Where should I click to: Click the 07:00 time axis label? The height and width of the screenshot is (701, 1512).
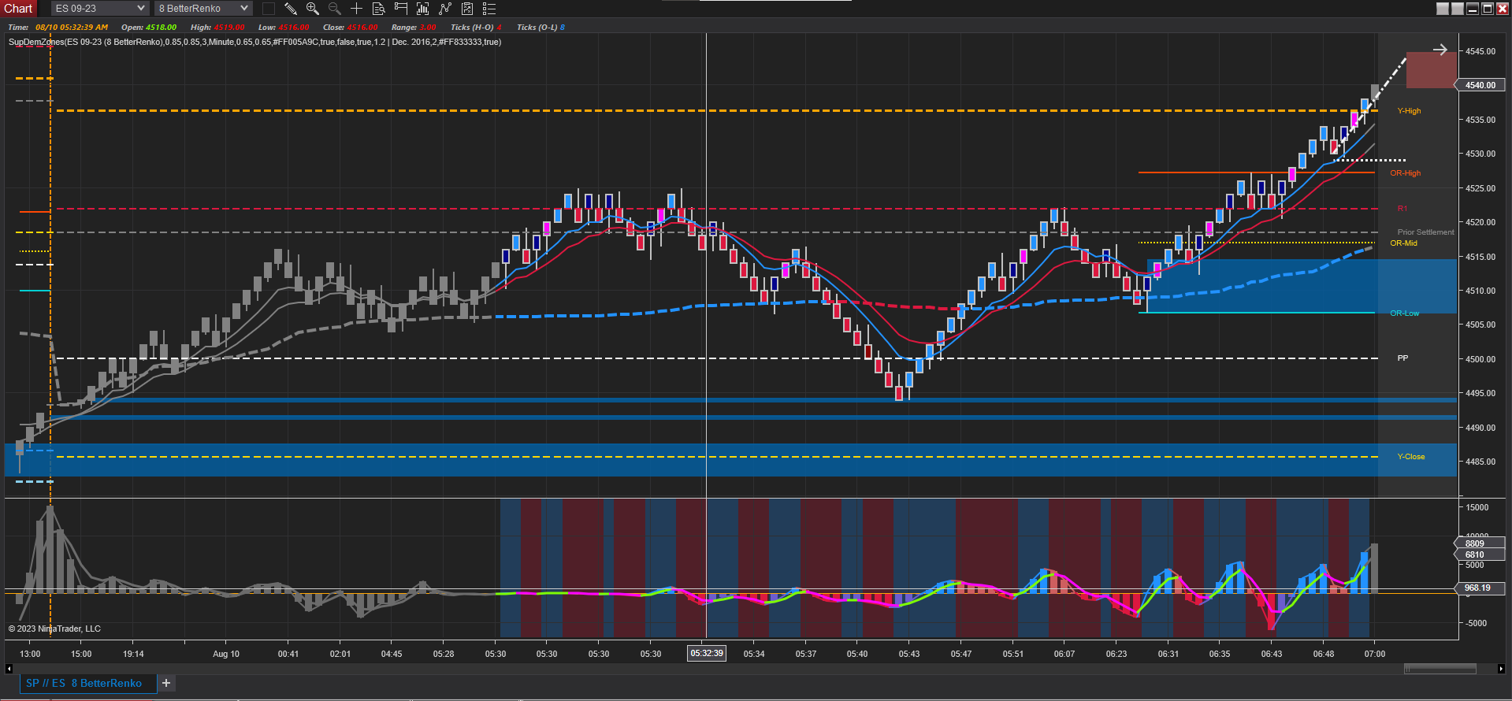[1375, 654]
